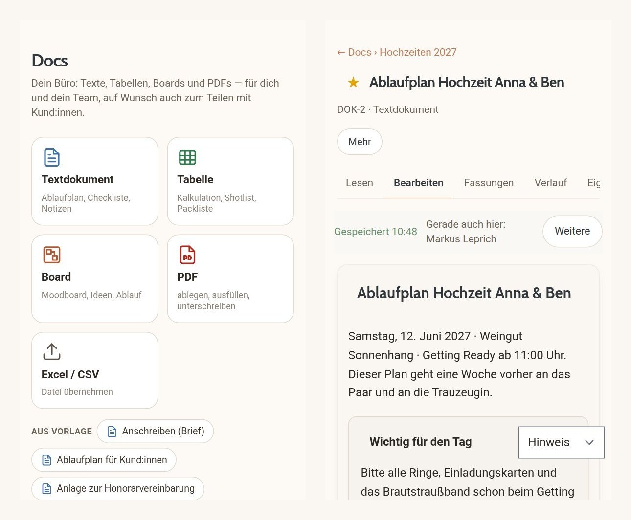Toggle the favorite star beside the document title
This screenshot has width=631, height=520.
[x=353, y=83]
